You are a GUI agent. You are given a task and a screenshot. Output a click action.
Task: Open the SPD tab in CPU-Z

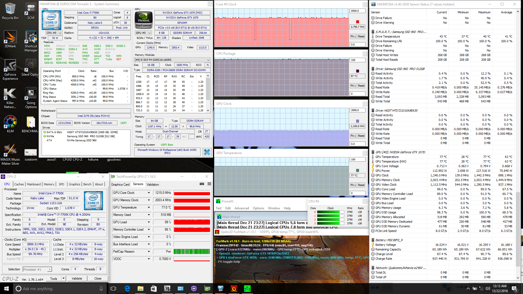click(x=62, y=184)
